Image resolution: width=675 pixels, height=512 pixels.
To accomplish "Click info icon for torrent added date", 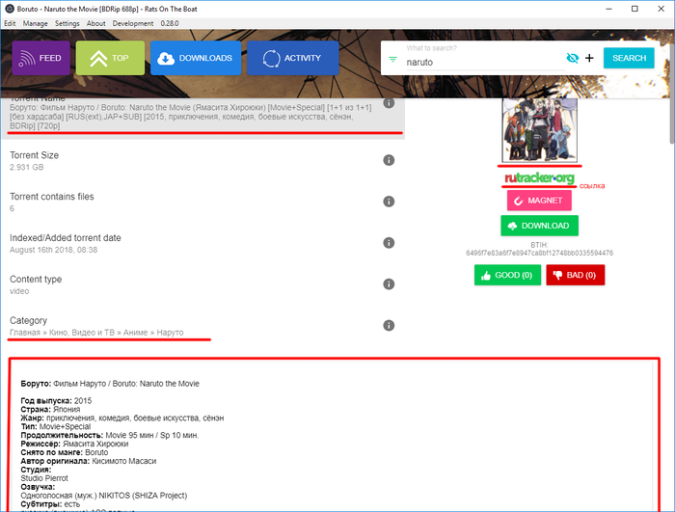I will click(389, 243).
